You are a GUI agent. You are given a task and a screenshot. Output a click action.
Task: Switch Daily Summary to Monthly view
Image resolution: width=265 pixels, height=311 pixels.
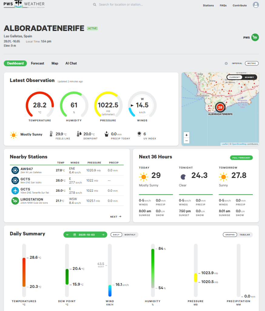click(130, 234)
